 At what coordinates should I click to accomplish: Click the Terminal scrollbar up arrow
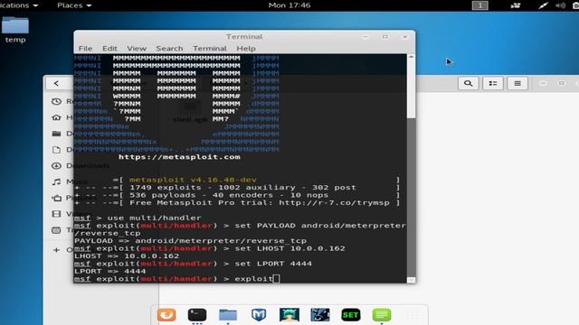411,57
